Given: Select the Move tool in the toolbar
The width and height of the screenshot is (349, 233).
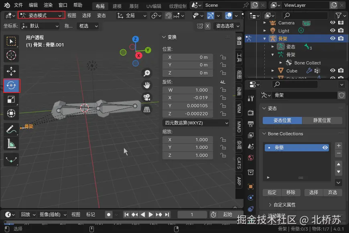Looking at the screenshot, I should tap(11, 71).
